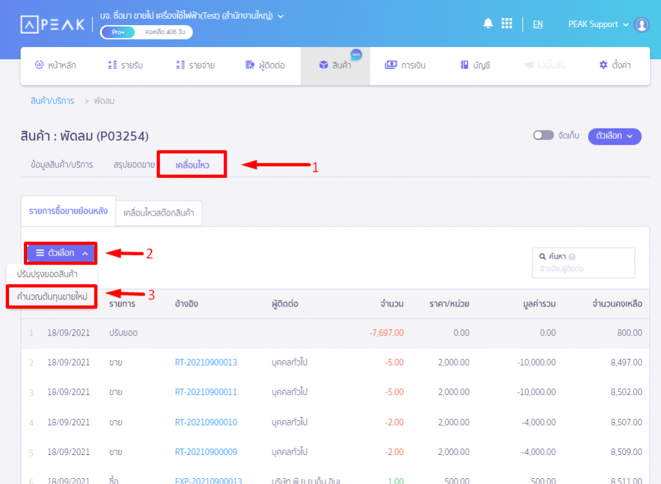661x484 pixels.
Task: Open the top-right ตัวเลือก options dropdown
Action: (614, 136)
